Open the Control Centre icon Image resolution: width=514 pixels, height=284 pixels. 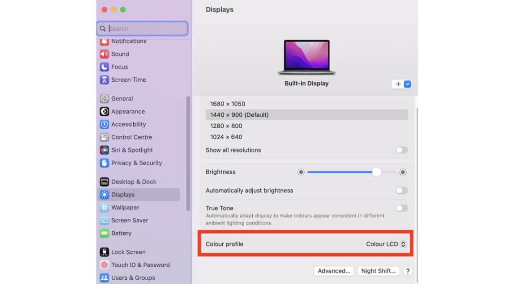[104, 137]
